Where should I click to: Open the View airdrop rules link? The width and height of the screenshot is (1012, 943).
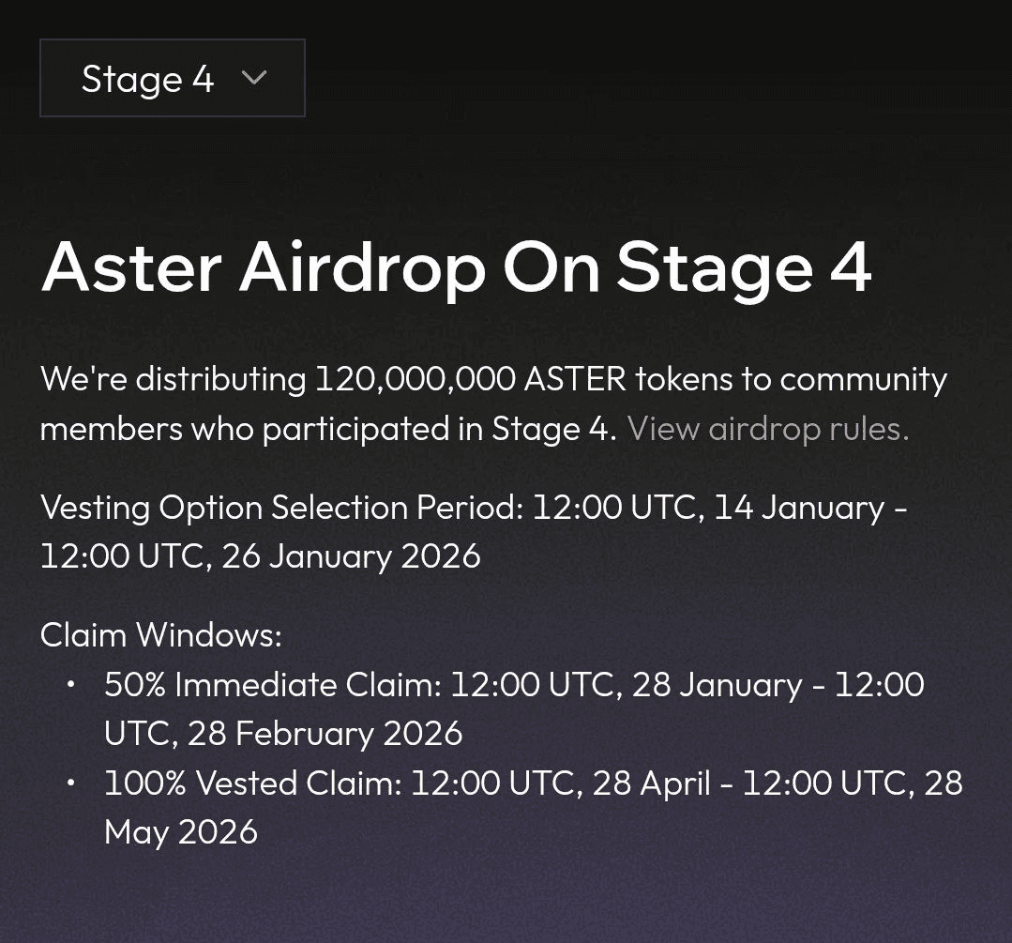click(x=767, y=429)
